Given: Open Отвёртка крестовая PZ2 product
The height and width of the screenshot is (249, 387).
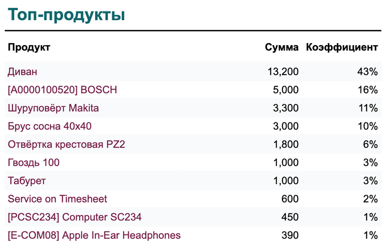Looking at the screenshot, I should click(66, 144).
